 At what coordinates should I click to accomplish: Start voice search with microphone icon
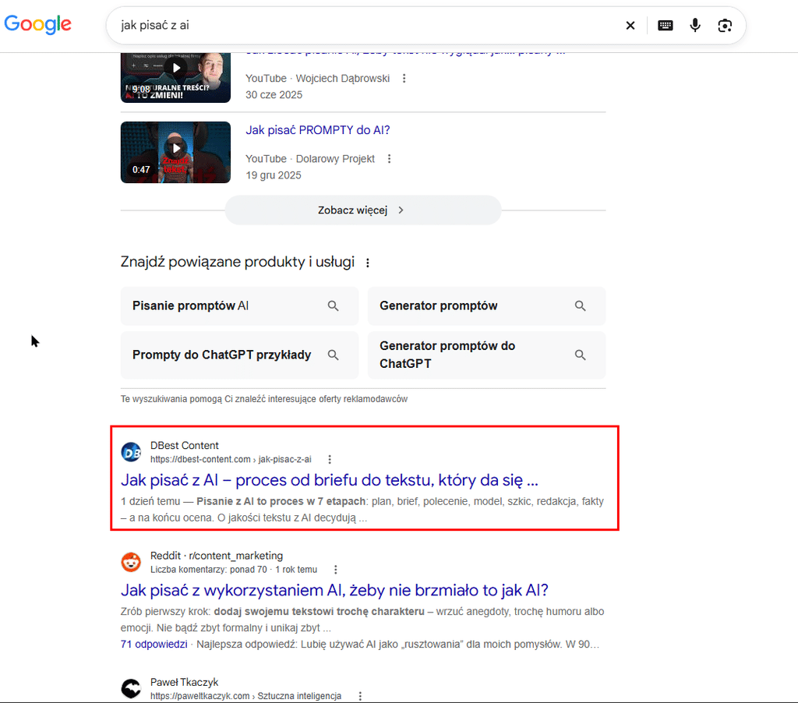(x=694, y=25)
